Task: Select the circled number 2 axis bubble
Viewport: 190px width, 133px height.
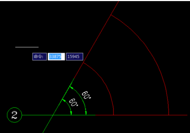Action: click(x=14, y=115)
